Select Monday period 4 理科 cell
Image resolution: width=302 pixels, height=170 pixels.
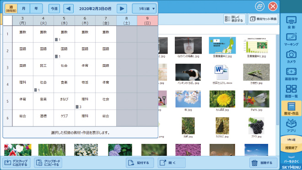point(23,84)
